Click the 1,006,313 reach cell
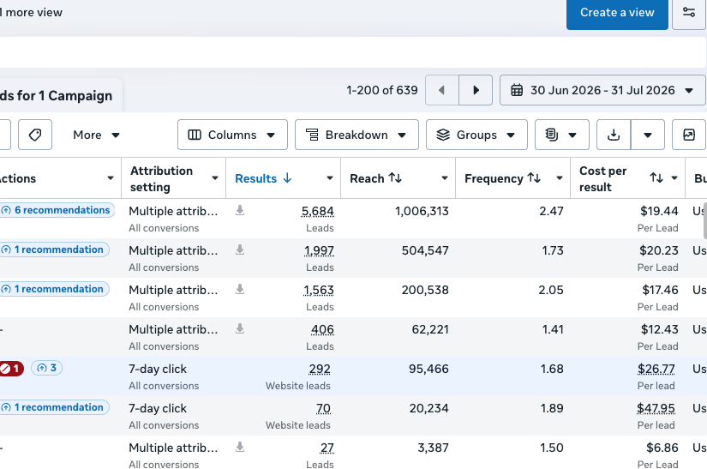The height and width of the screenshot is (469, 707). coord(422,211)
